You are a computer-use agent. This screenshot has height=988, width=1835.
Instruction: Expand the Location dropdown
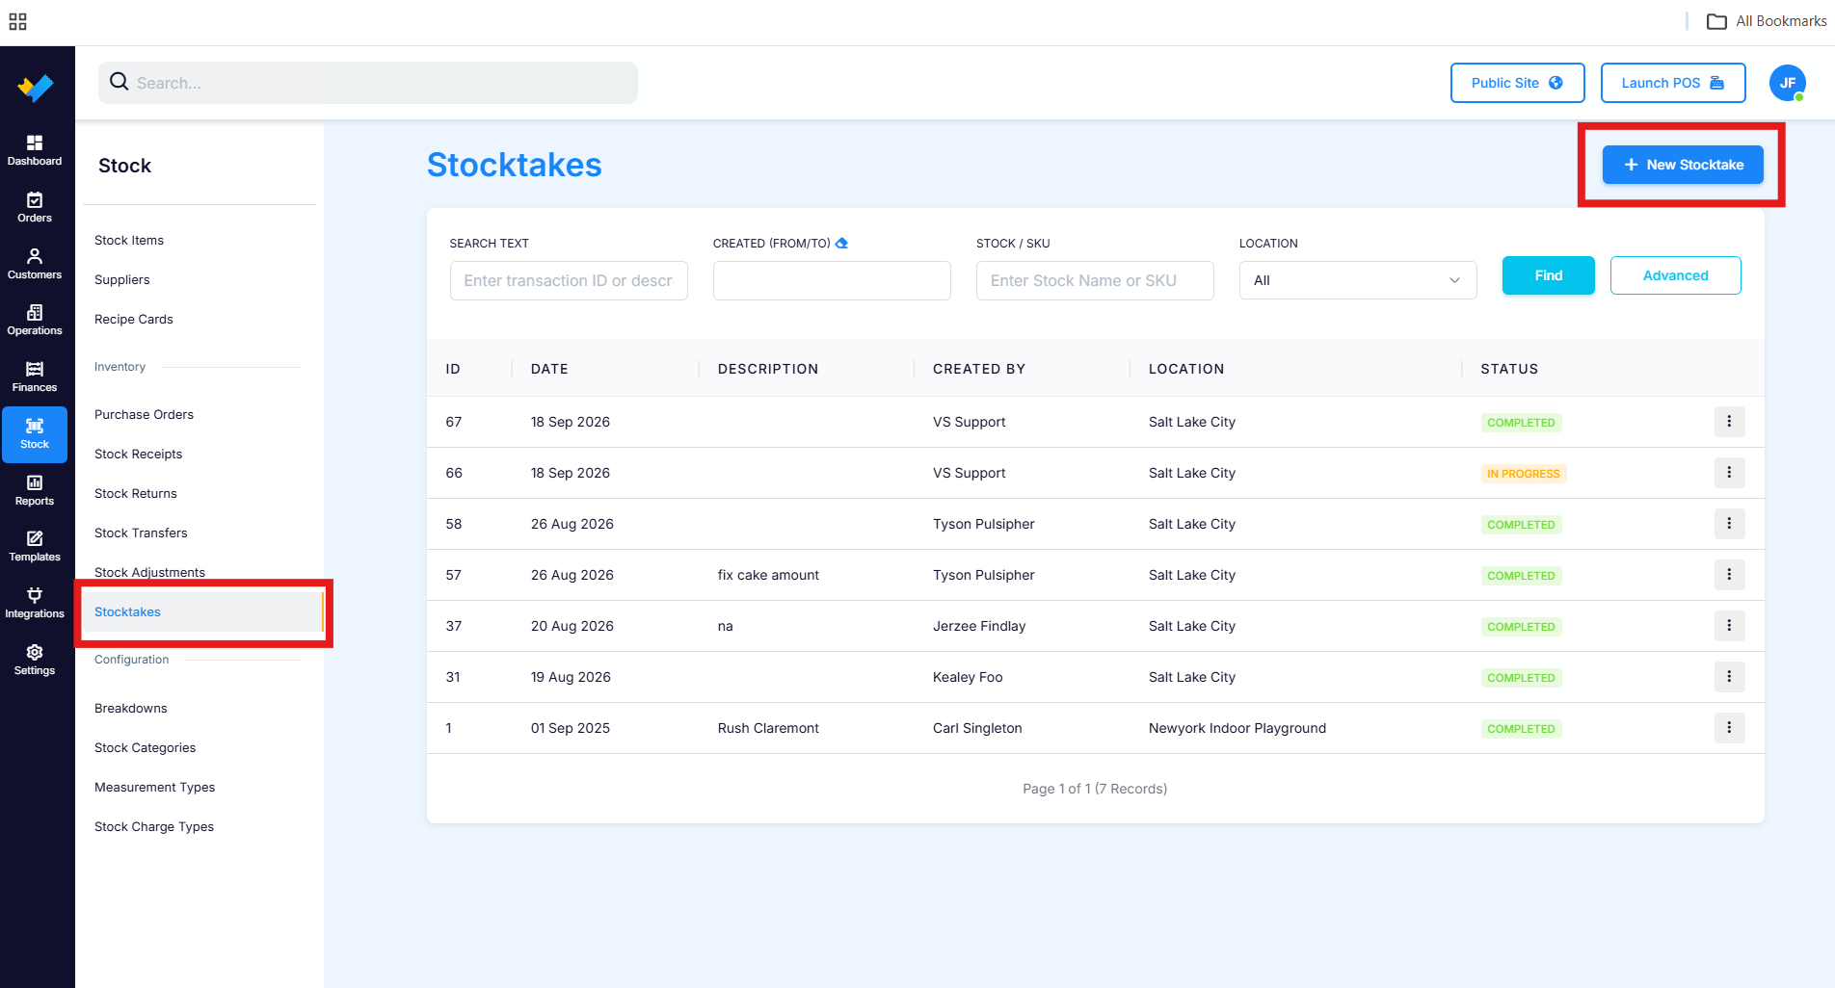[x=1358, y=280]
